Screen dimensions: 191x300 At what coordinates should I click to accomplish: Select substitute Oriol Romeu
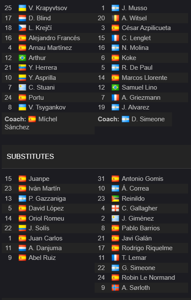[x=46, y=218]
